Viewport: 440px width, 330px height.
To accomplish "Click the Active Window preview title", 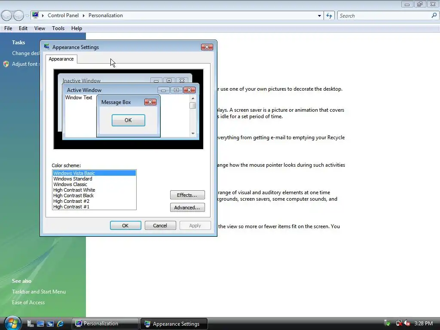I will 84,90.
